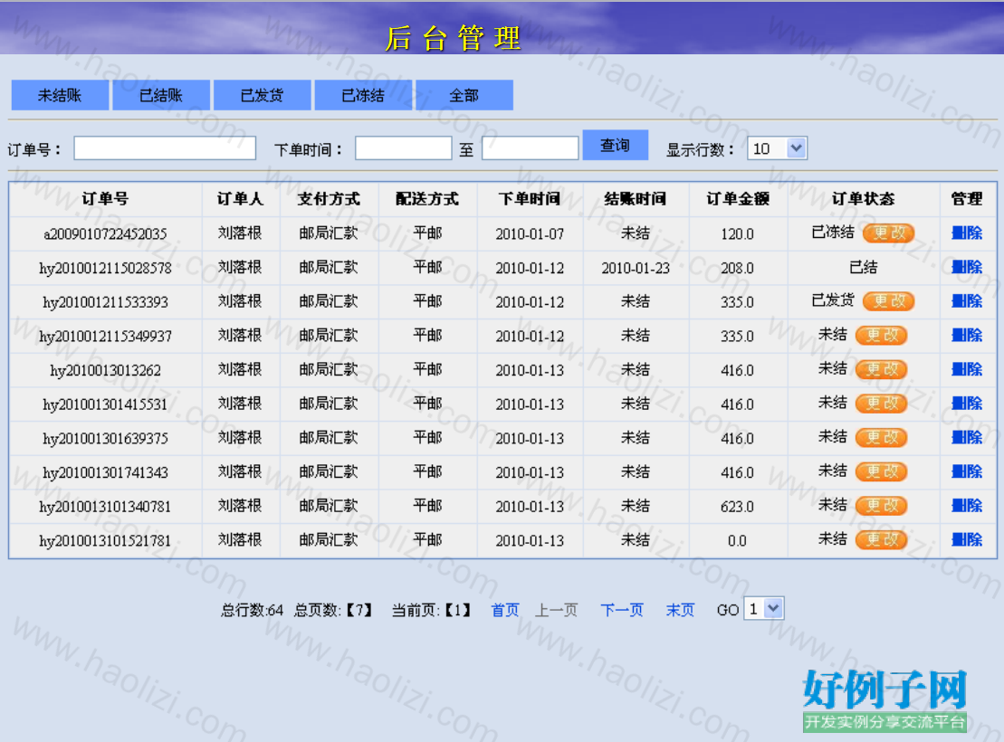The width and height of the screenshot is (1004, 742).
Task: Click 更改 for order hy2010012115349937
Action: click(x=882, y=336)
